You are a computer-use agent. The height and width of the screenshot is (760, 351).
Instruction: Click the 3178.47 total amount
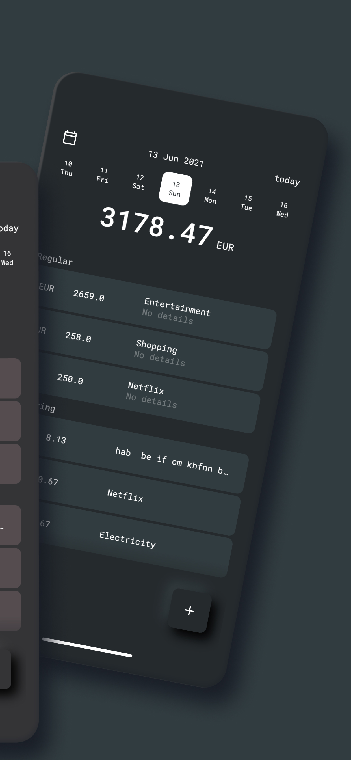click(x=156, y=226)
